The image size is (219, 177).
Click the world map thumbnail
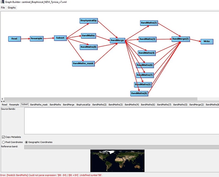coord(117,161)
